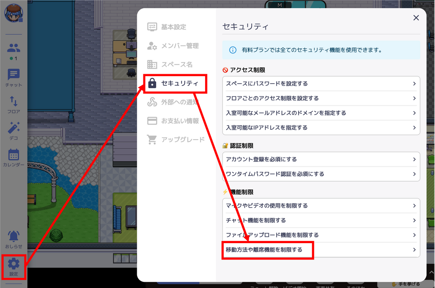Open 入室可能なIPアドレスを指定する
The height and width of the screenshot is (288, 435).
(x=321, y=128)
